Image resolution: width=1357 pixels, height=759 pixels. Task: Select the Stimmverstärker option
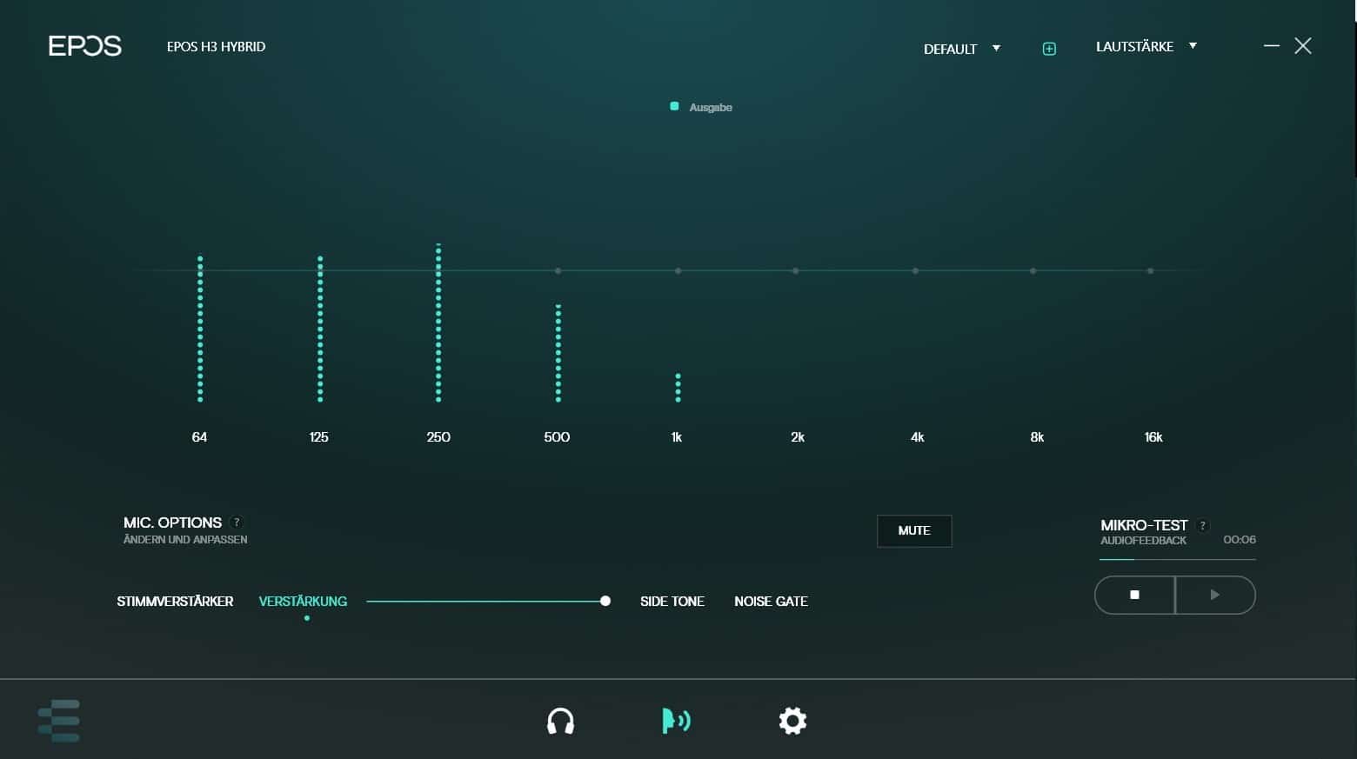tap(175, 601)
